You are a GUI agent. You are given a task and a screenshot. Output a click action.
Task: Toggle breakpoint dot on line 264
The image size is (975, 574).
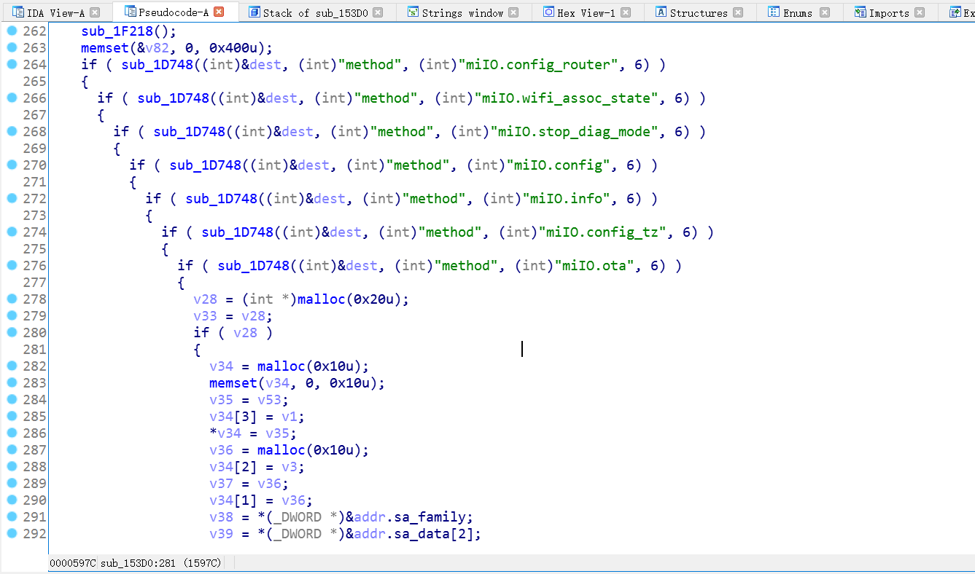click(x=12, y=64)
